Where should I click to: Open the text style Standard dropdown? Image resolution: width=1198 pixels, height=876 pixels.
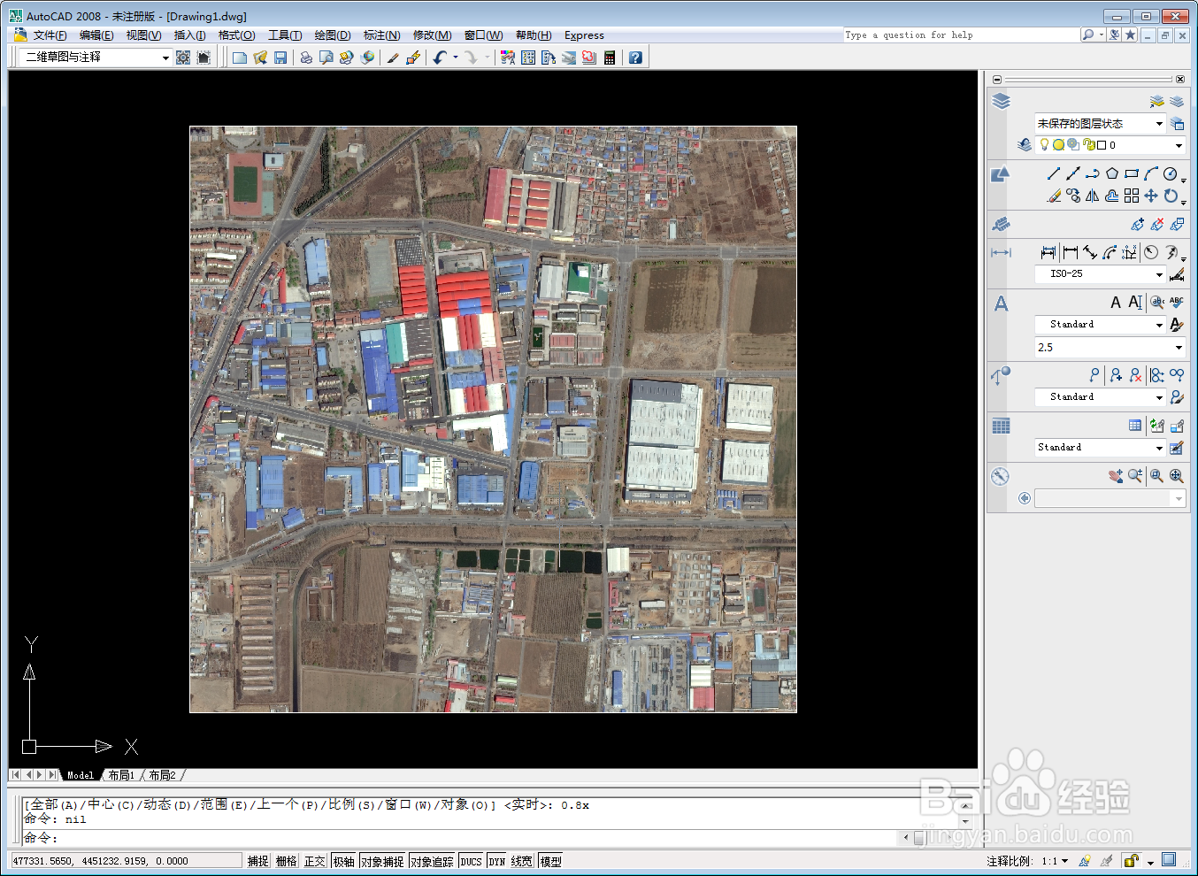(x=1100, y=325)
